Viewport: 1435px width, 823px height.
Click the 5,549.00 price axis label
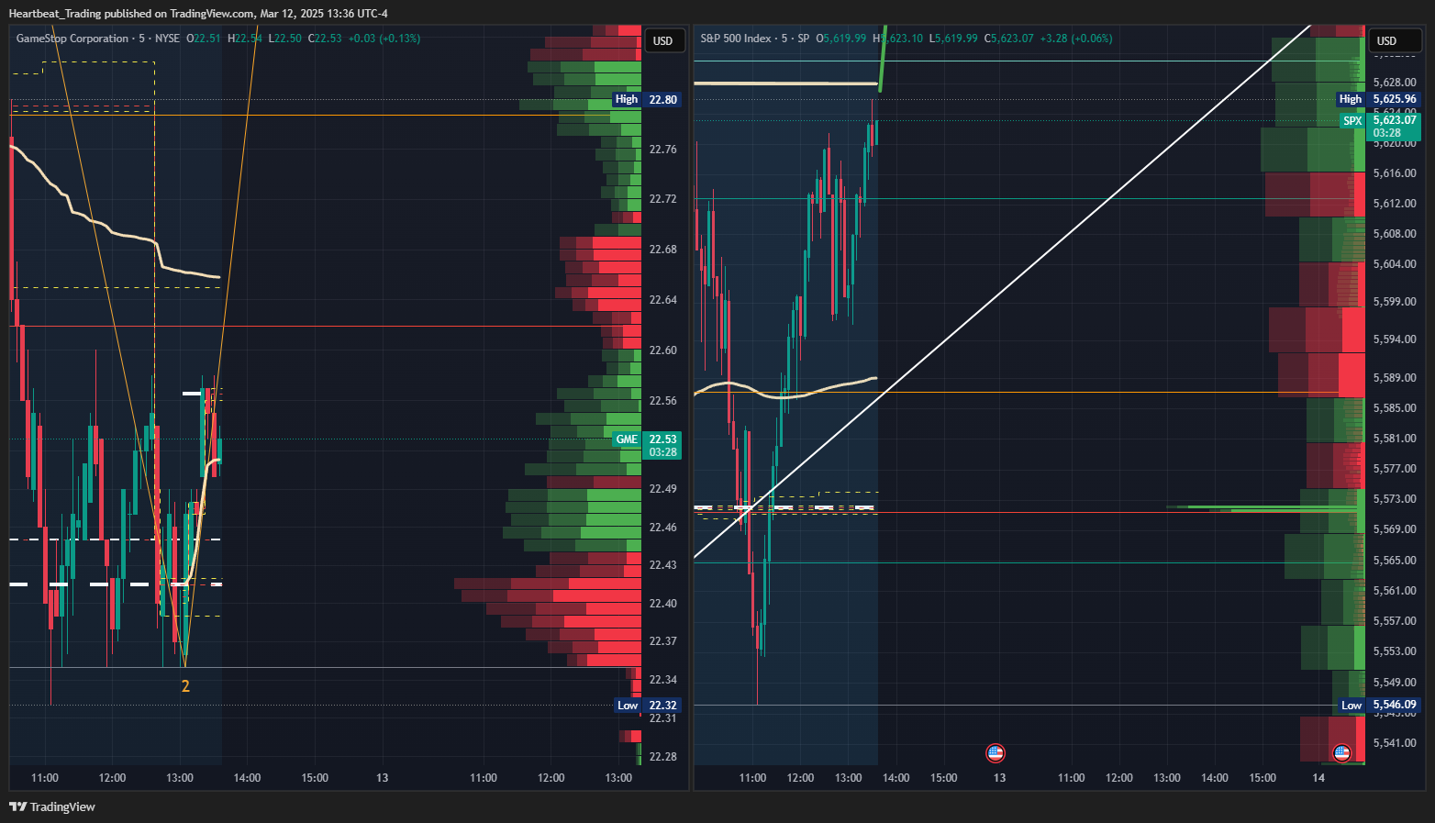[1395, 683]
